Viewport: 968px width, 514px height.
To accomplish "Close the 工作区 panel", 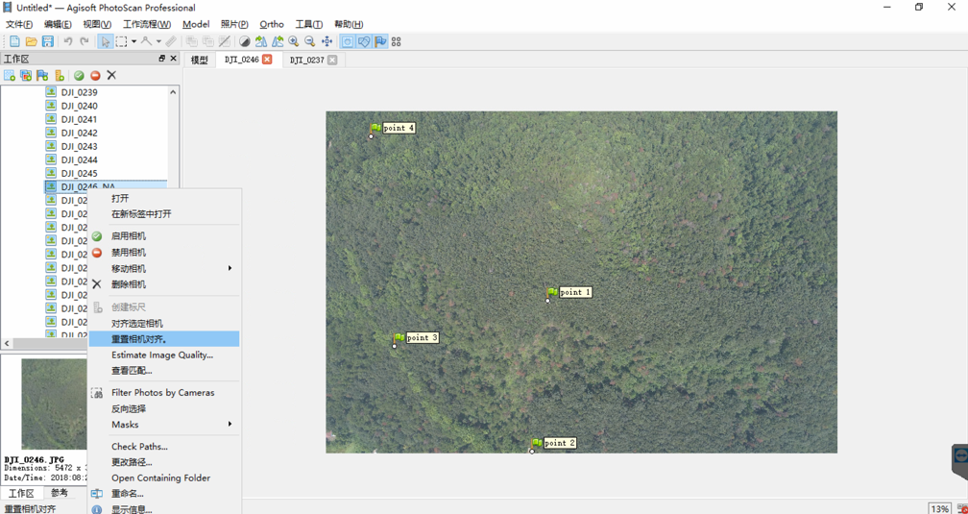I will tap(174, 59).
